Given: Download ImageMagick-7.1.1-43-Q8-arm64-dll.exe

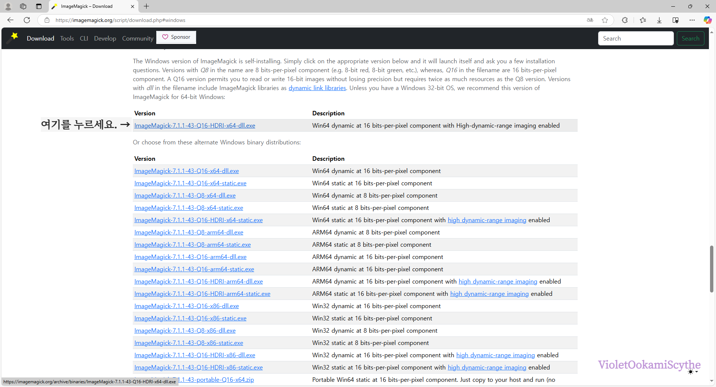Looking at the screenshot, I should click(189, 232).
